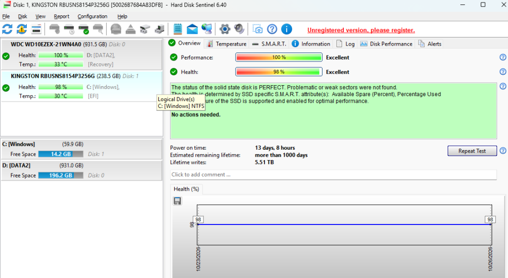Click the 196.2 GB free space bar

[61, 175]
